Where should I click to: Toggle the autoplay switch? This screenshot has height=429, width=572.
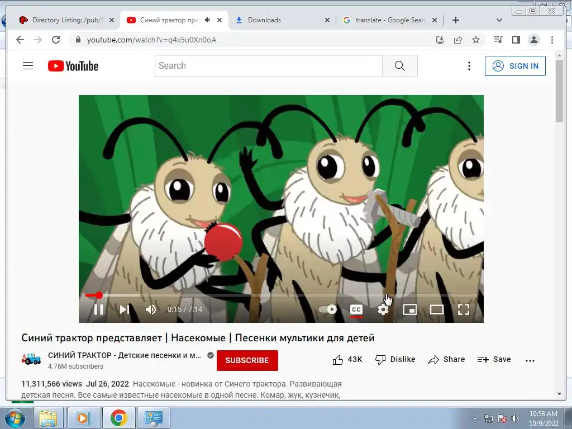pos(327,309)
